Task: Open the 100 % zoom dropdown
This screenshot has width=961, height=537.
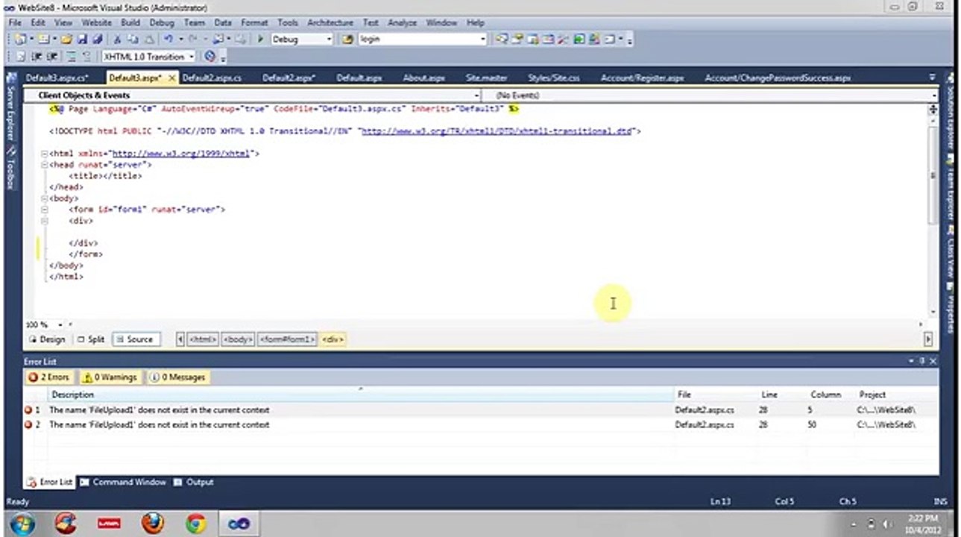Action: tap(60, 325)
